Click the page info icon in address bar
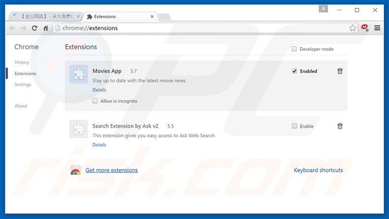 coord(58,28)
